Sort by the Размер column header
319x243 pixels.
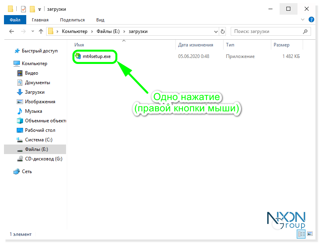[281, 45]
